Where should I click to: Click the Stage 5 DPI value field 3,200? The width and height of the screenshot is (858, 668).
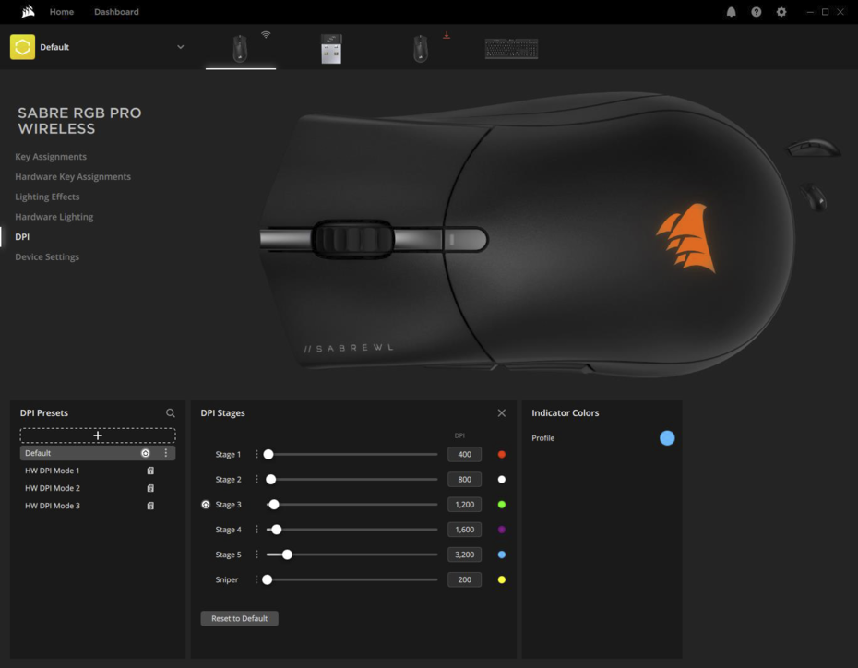[465, 555]
